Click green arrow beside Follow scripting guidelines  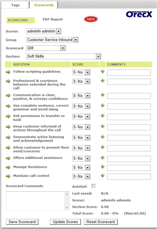tap(8, 72)
